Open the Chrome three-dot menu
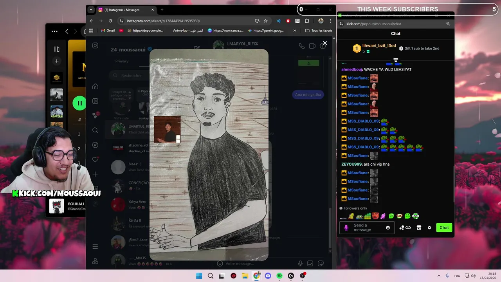The image size is (501, 282). click(x=330, y=21)
